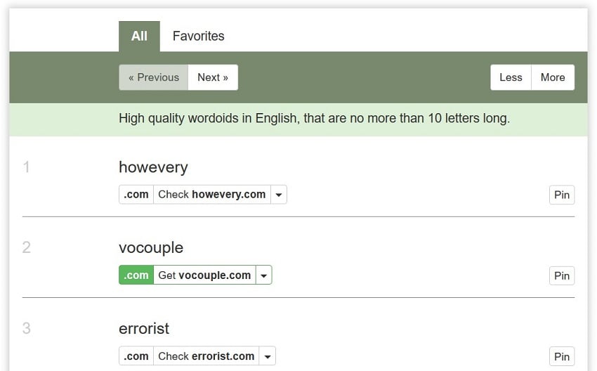Check availability of howevery.com
This screenshot has height=371, width=597.
click(x=212, y=195)
